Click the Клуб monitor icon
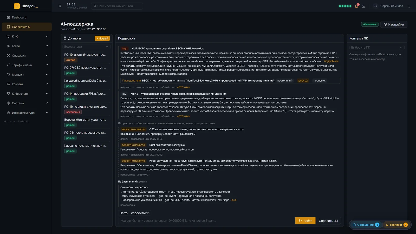Screen dimensions: 416x234 click(8, 36)
